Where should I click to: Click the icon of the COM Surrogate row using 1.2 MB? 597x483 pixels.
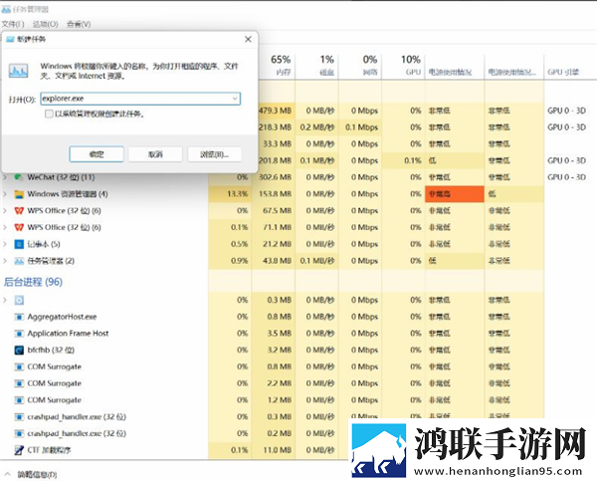tap(19, 400)
